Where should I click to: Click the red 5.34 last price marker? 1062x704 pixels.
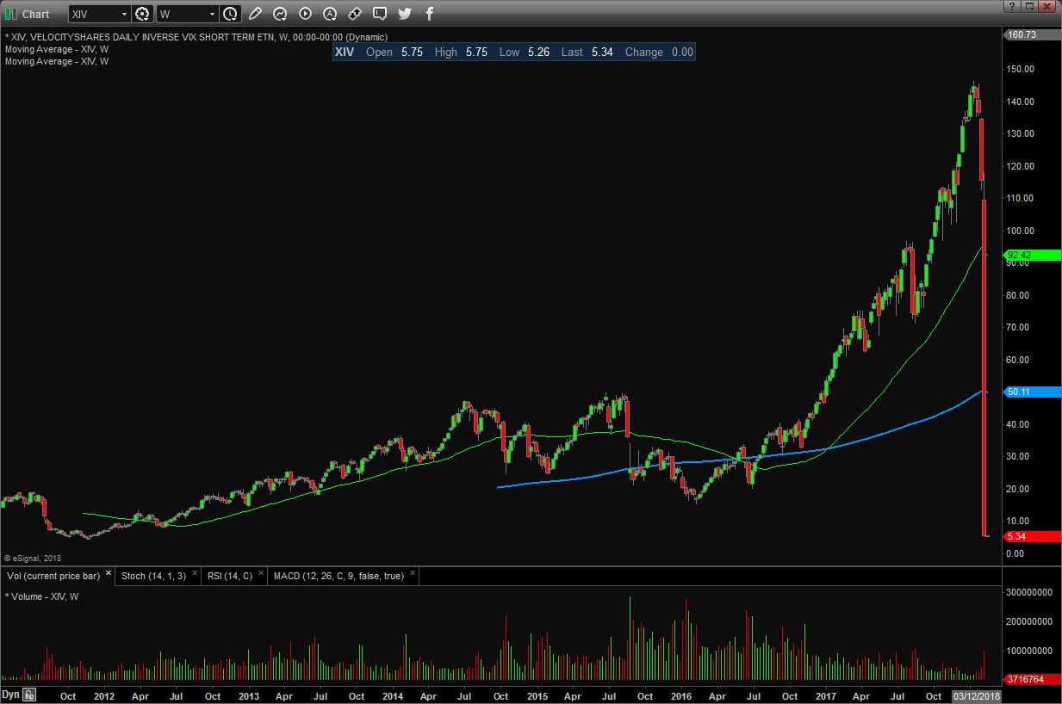[1032, 536]
